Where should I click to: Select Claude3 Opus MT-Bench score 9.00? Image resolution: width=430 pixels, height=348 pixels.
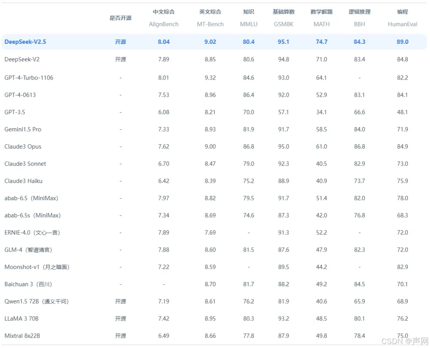(x=210, y=147)
